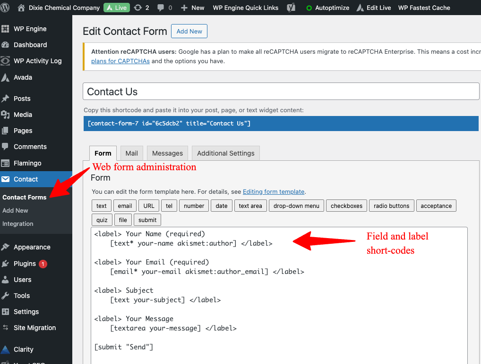Image resolution: width=481 pixels, height=364 pixels.
Task: Open WP Engine Quick Links menu
Action: click(245, 8)
